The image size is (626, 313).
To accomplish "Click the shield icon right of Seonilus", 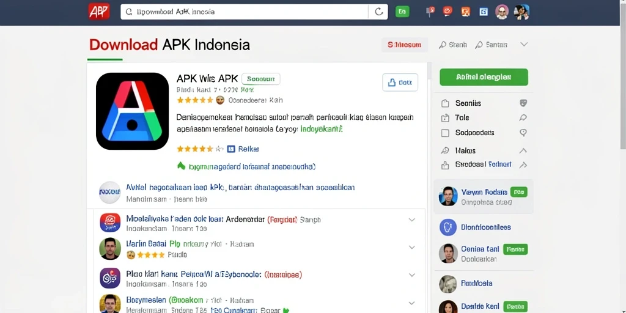I will tap(523, 103).
